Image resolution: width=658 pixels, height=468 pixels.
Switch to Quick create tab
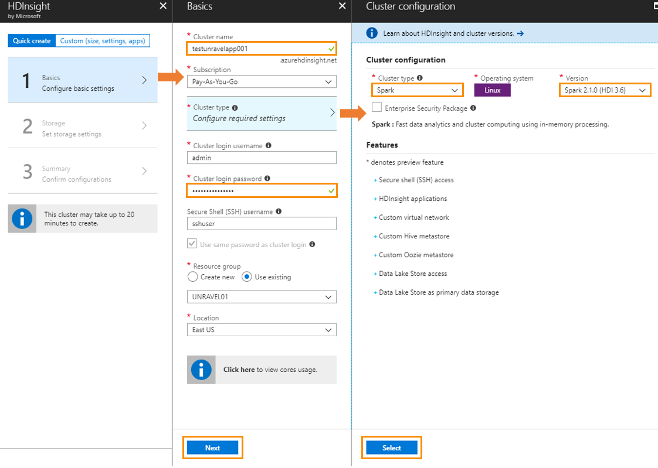(x=32, y=40)
